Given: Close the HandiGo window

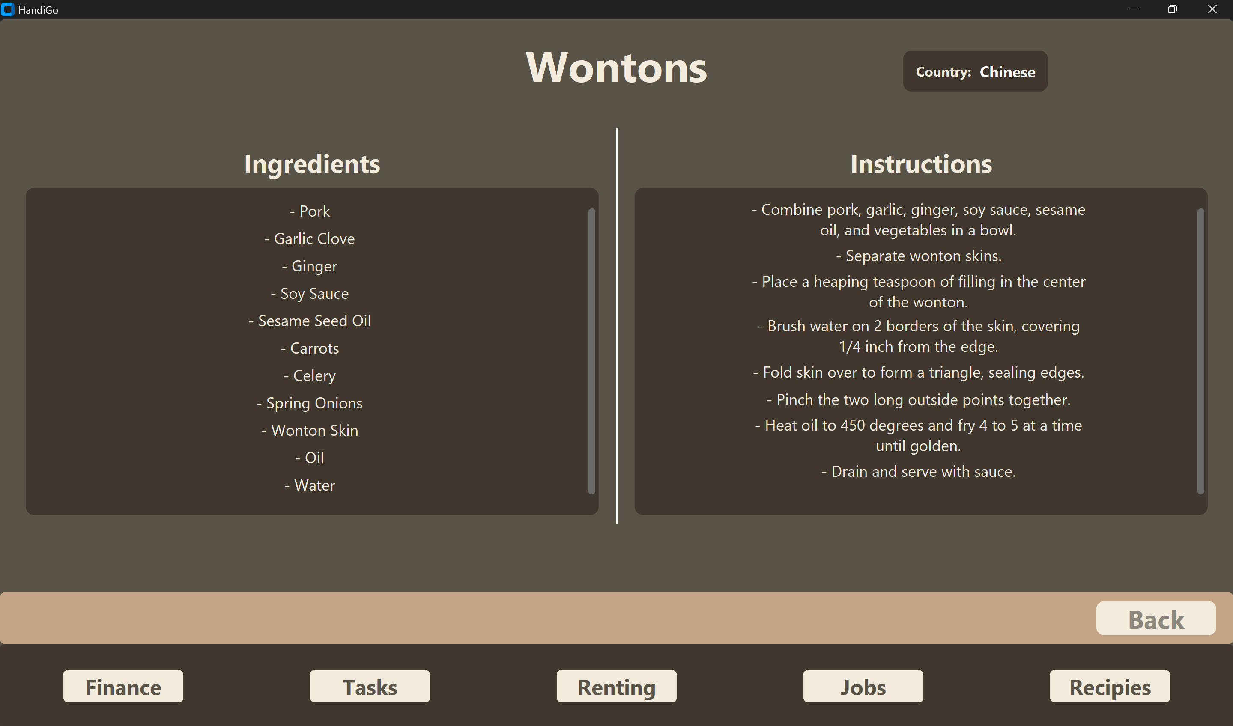Looking at the screenshot, I should pos(1212,9).
